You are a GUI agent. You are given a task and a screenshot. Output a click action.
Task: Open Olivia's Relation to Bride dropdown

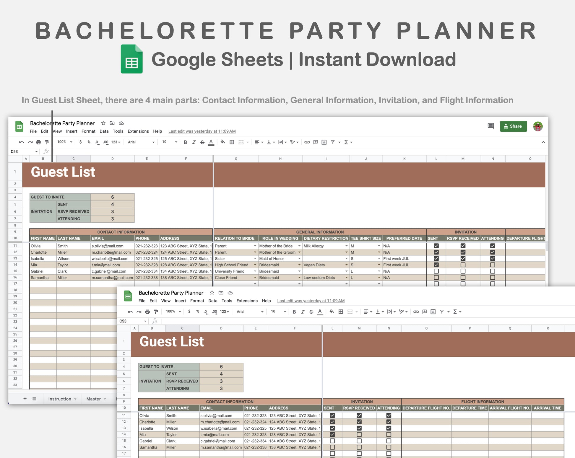point(255,246)
